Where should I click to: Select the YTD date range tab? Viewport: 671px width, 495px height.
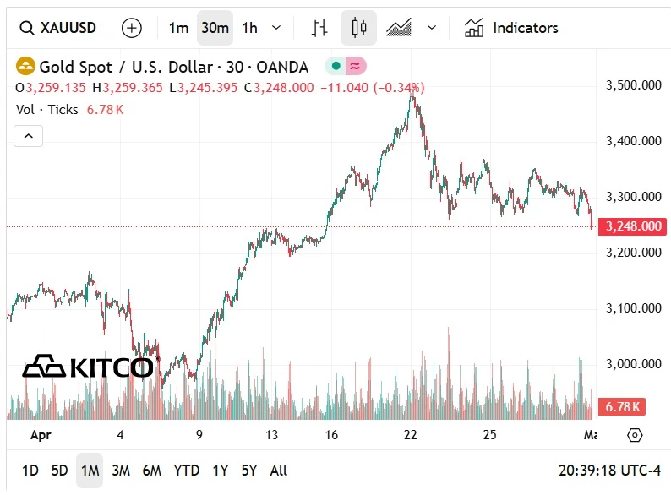click(x=187, y=471)
